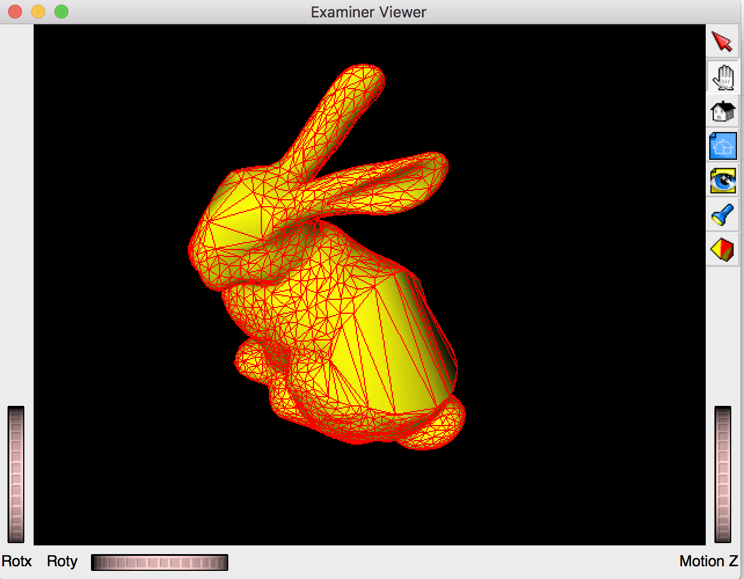Enable viewing mode via the hand toggle

pyautogui.click(x=722, y=76)
